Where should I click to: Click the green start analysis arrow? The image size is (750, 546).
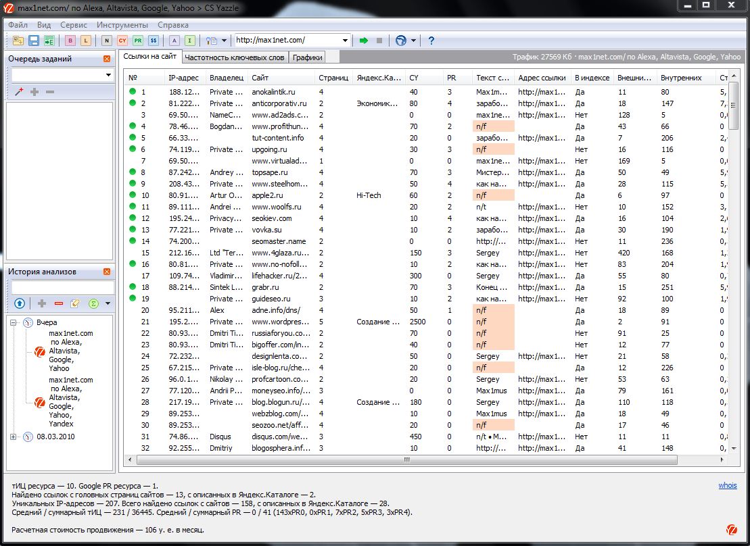(x=364, y=41)
